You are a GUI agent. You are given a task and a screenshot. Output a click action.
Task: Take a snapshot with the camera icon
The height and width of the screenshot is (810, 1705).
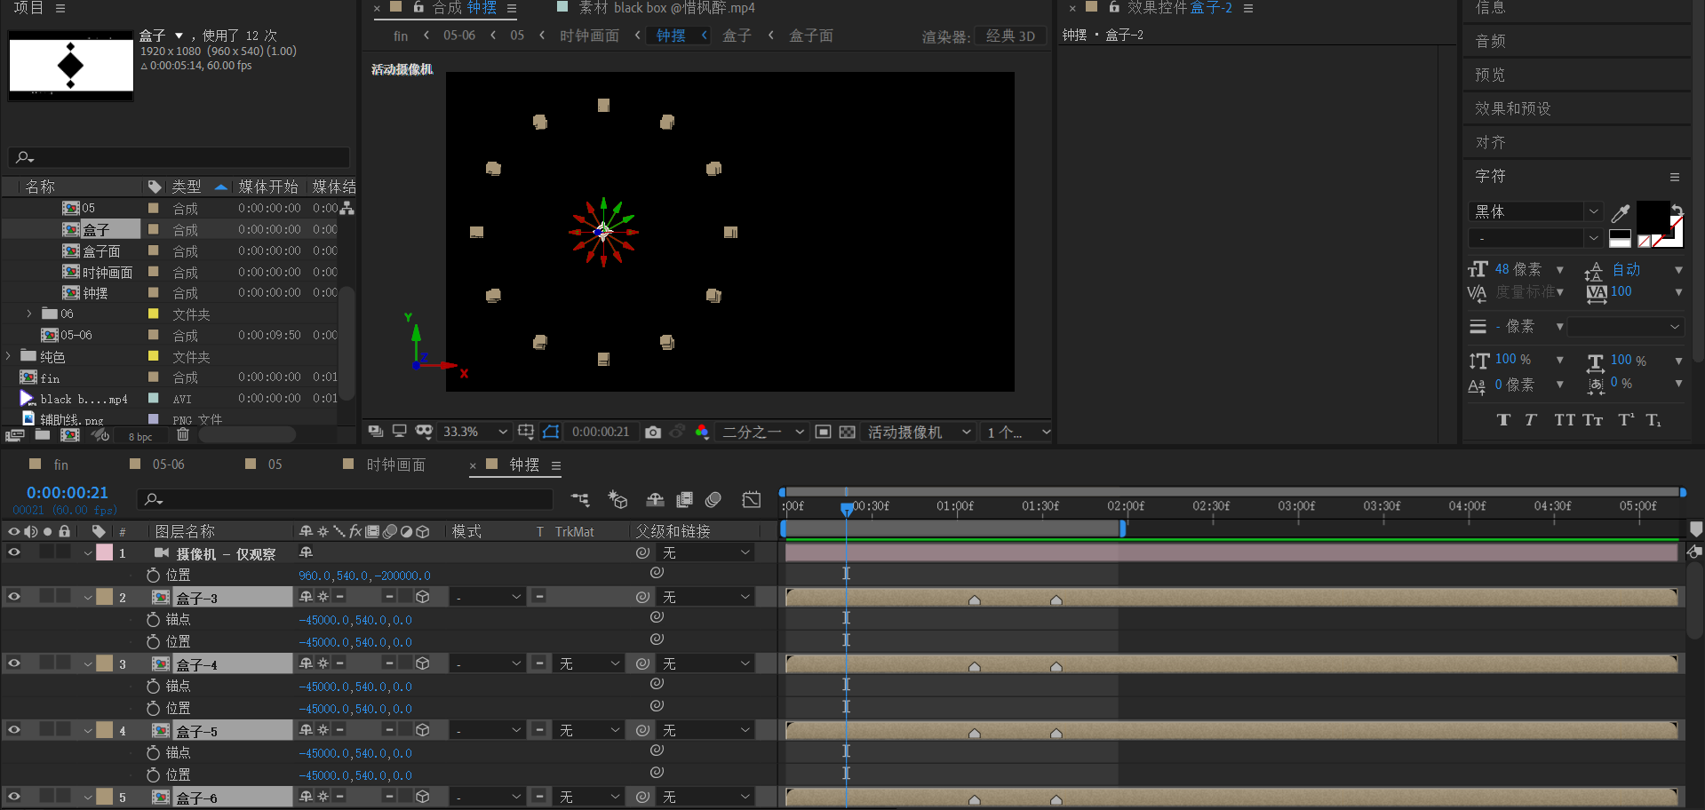(x=653, y=432)
